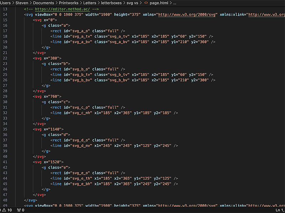Click the warnings count icon in status bar
285x213 pixels.
[x=5, y=210]
